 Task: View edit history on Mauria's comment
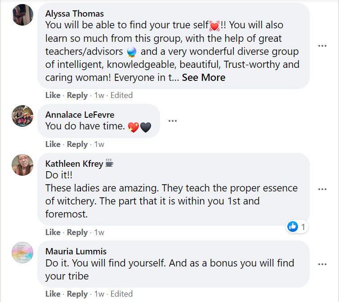click(121, 294)
